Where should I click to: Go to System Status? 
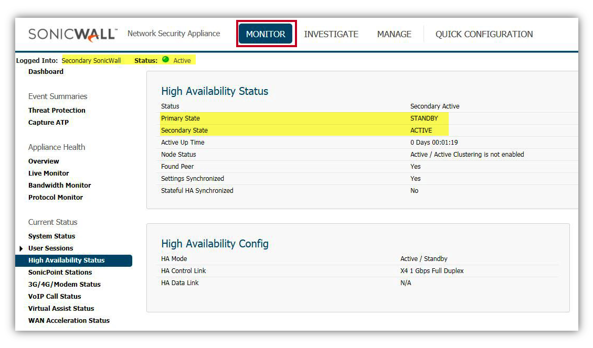(x=51, y=236)
